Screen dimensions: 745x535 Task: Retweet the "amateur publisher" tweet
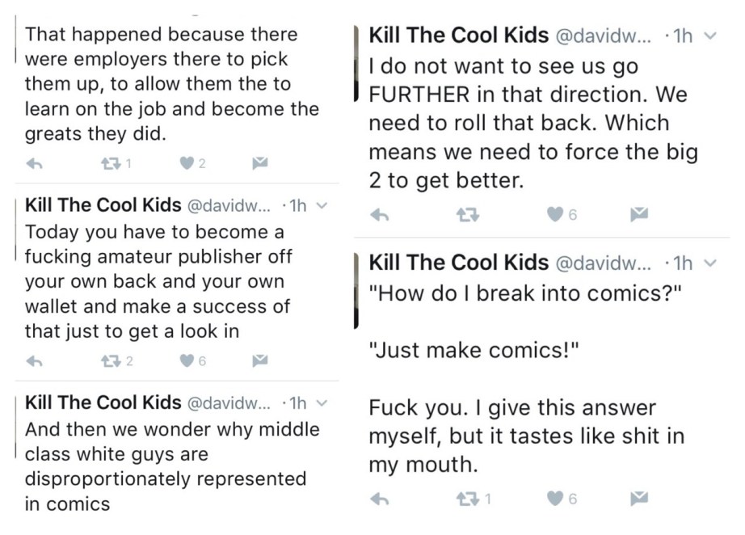pos(110,360)
